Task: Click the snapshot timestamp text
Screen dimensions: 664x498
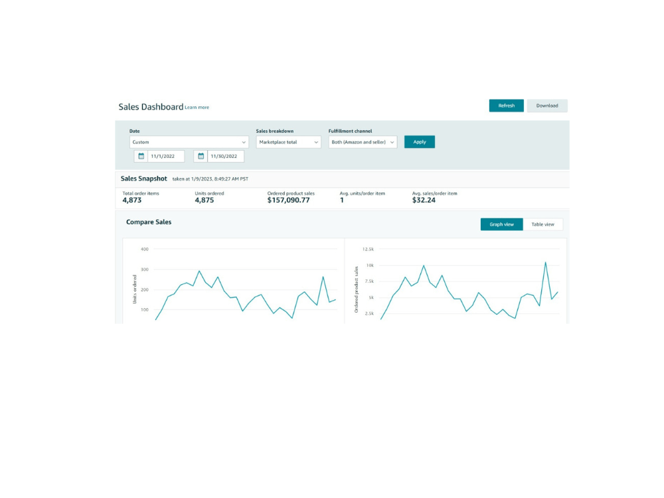Action: coord(210,179)
